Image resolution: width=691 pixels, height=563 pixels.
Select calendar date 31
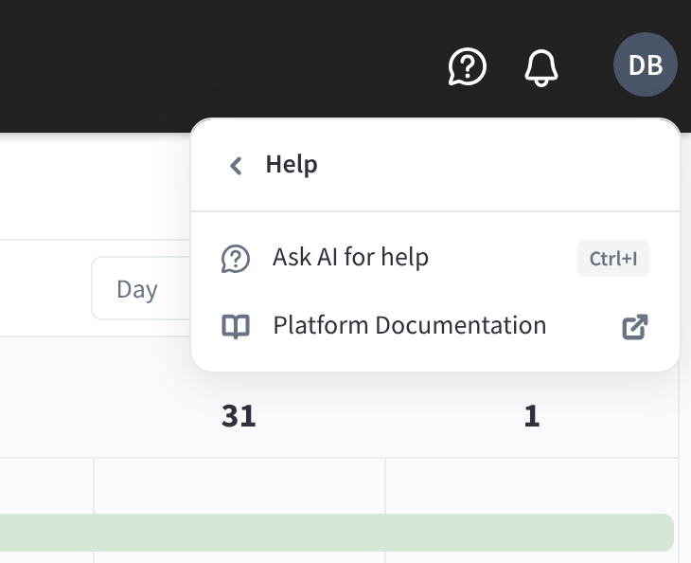(x=239, y=416)
